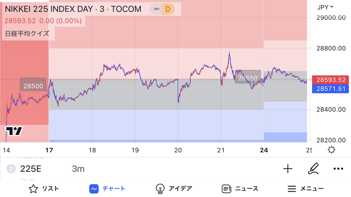Open chart settings gear icon
Viewport: 351px width, 197px height.
coord(331,150)
